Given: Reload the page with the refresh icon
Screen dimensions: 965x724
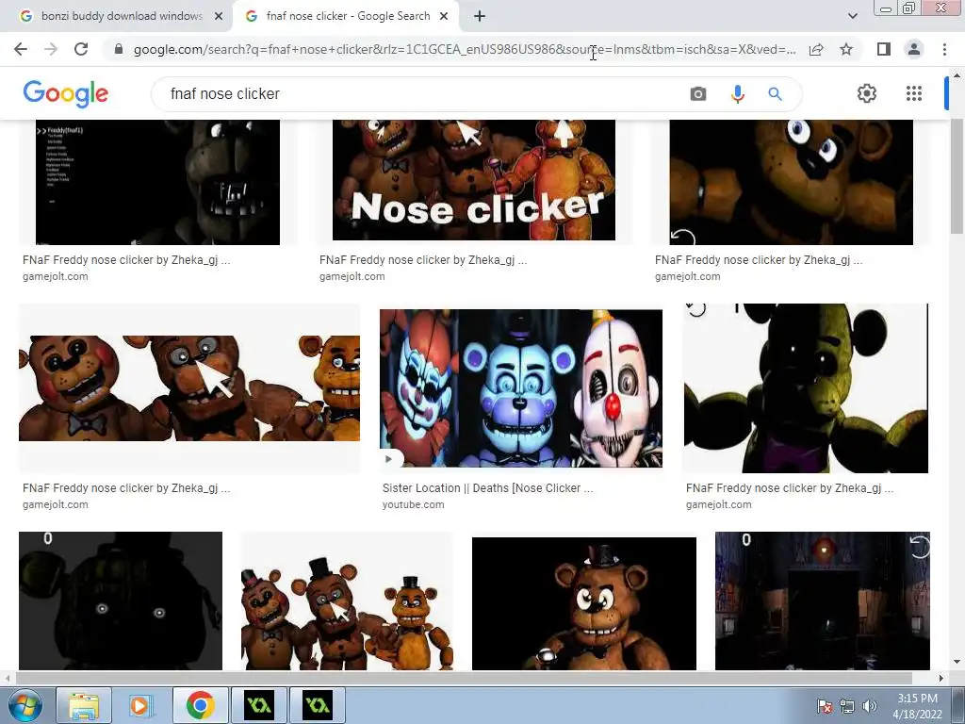Looking at the screenshot, I should pyautogui.click(x=81, y=49).
